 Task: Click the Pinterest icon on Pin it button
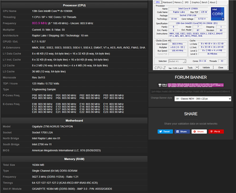212,131
